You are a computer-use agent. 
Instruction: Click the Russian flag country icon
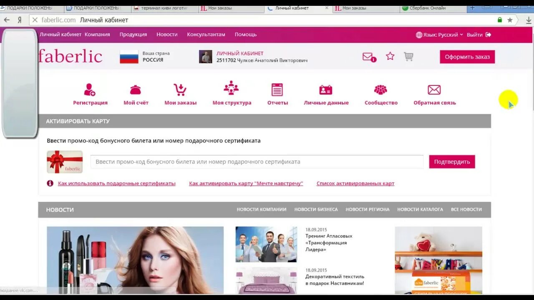tap(129, 57)
